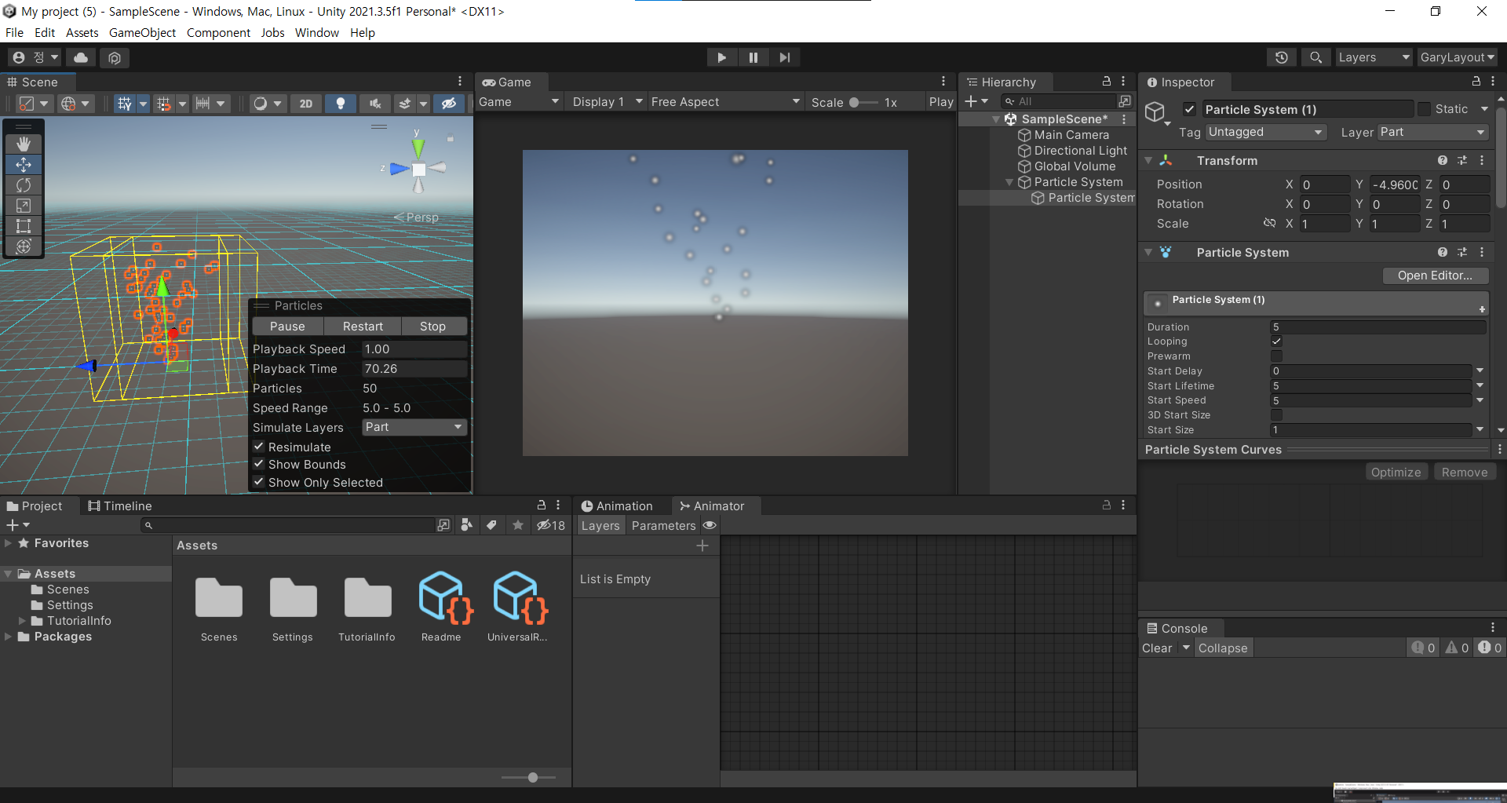This screenshot has height=803, width=1507.
Task: Click the Play button
Action: pos(721,57)
